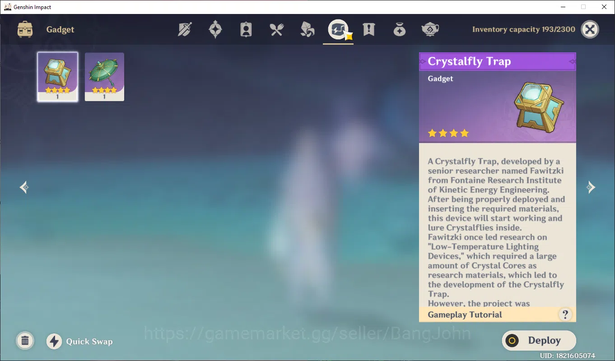Click the trash can delete icon
The image size is (615, 361).
(25, 341)
